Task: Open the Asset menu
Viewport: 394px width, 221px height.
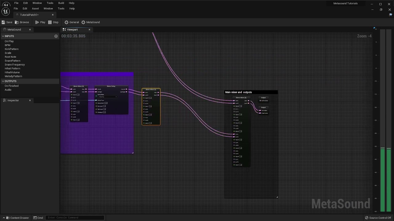Action: 35,9
